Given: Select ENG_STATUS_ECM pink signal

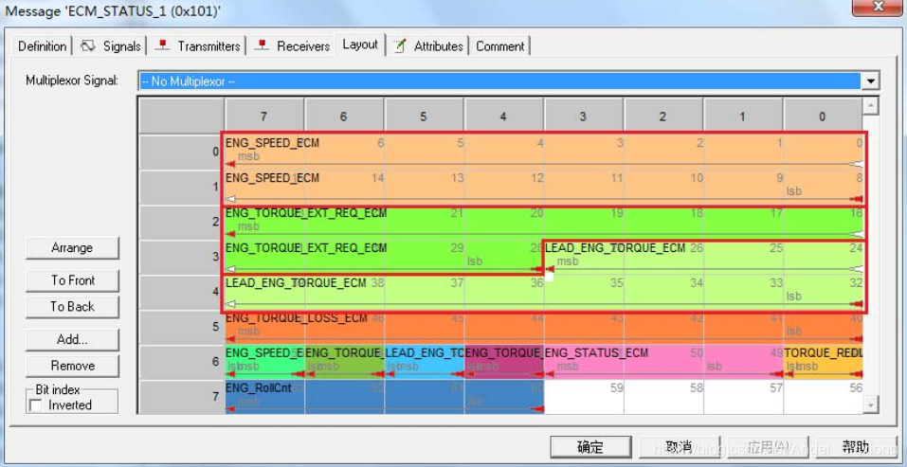Looking at the screenshot, I should (663, 363).
